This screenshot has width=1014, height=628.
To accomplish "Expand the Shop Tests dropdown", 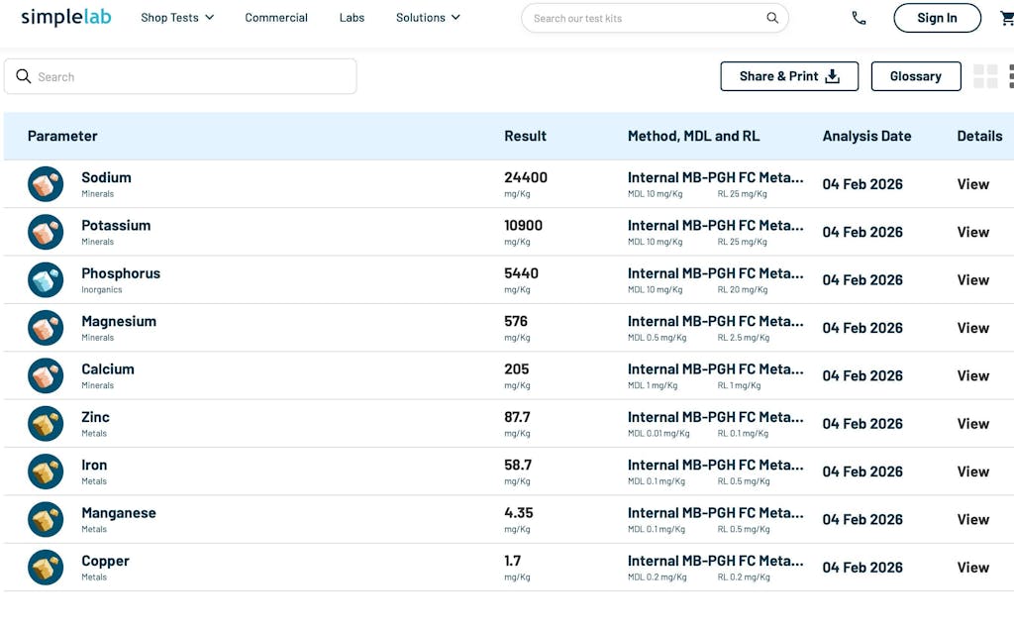I will pyautogui.click(x=177, y=18).
